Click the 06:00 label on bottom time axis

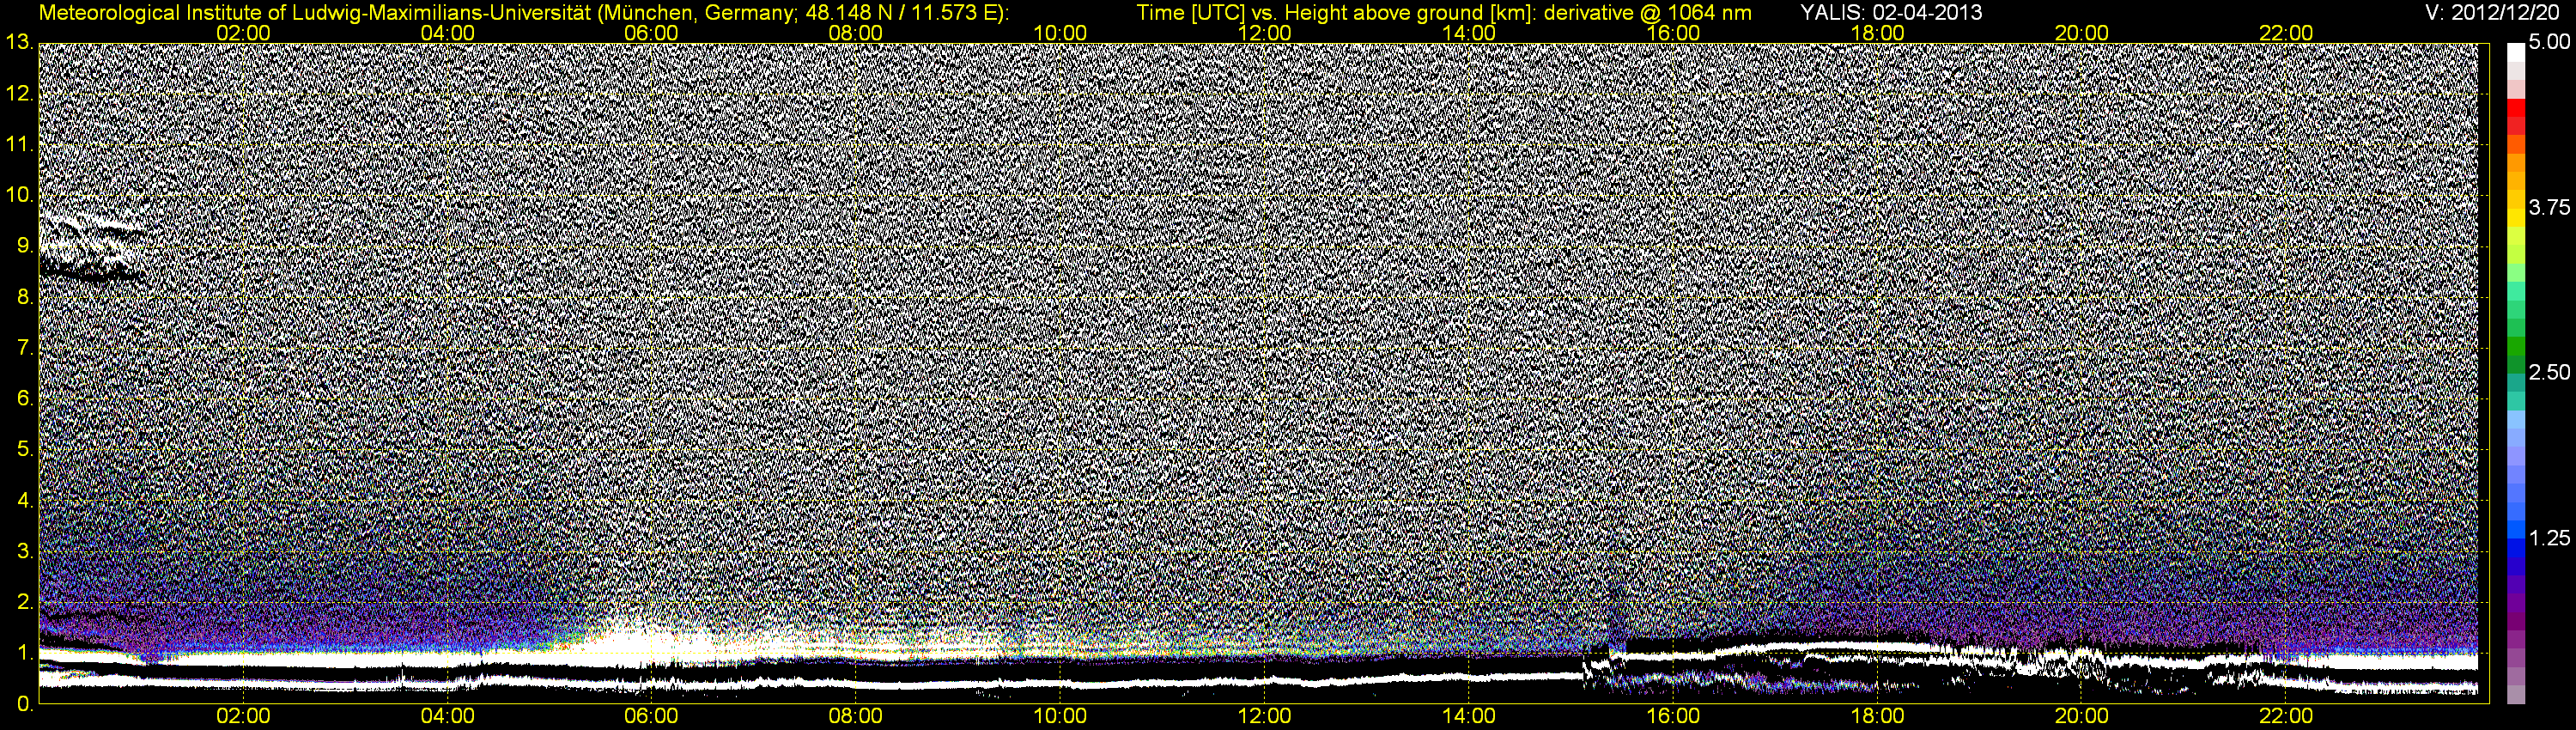coord(651,716)
